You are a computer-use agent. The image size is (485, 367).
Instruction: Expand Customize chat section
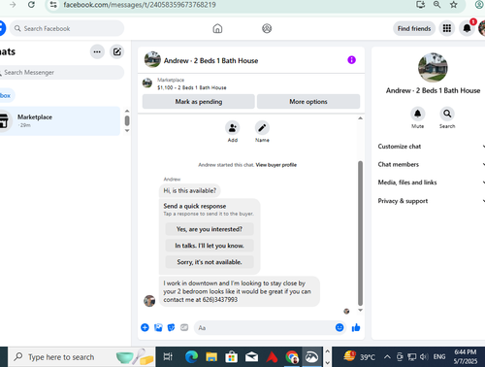(432, 147)
